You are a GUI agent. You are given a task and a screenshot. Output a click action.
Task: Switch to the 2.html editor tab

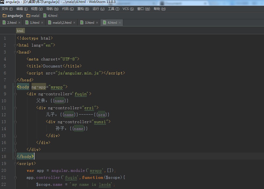pos(12,22)
